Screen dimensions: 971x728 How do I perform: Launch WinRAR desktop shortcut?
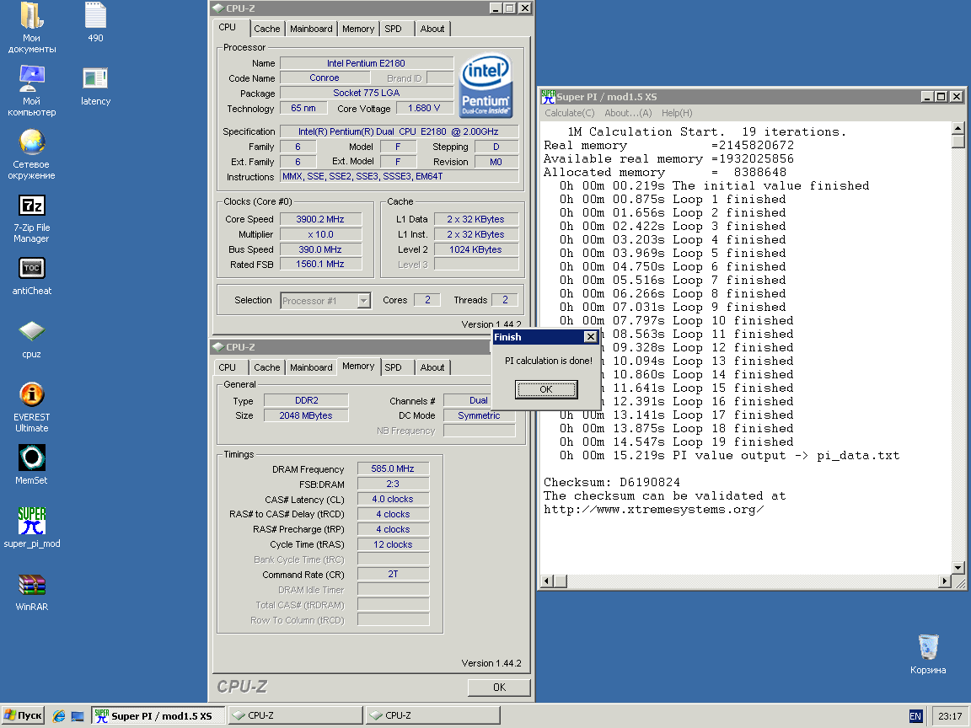(x=31, y=591)
